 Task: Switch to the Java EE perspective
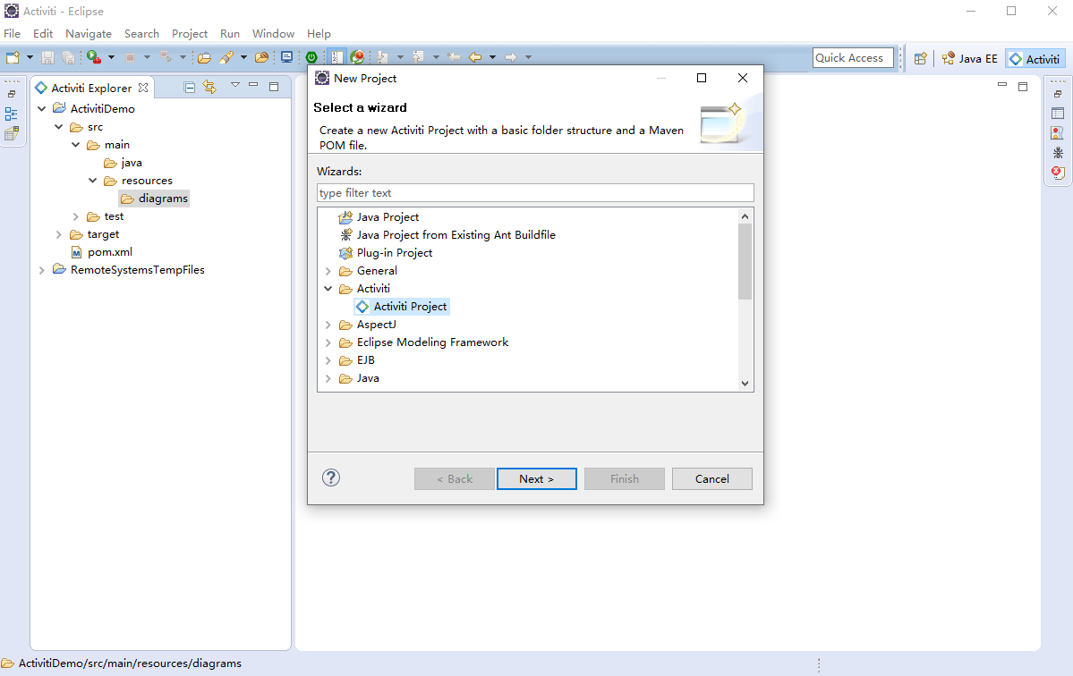tap(970, 59)
